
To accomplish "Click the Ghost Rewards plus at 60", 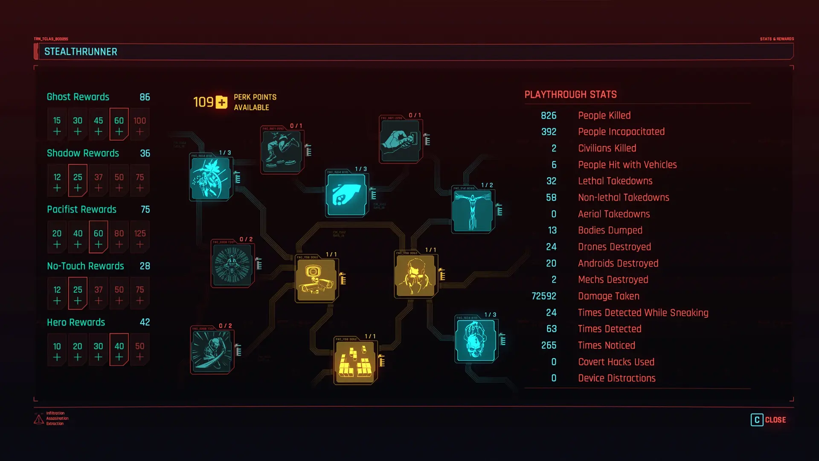I will click(x=119, y=131).
